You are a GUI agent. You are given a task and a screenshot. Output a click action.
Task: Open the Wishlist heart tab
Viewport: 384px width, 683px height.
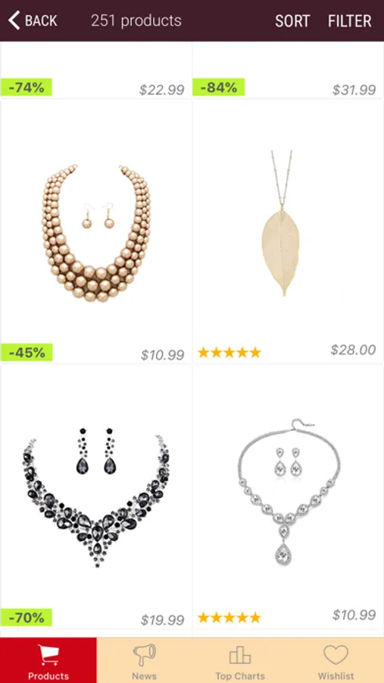(x=336, y=660)
